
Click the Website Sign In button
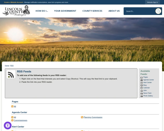153,2
